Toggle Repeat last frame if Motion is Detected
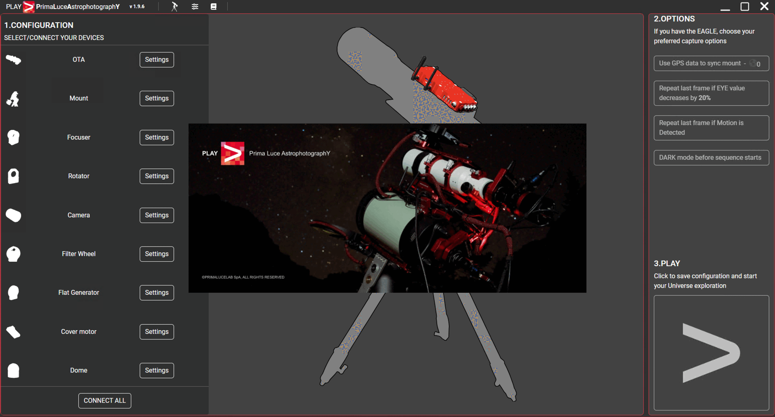 (711, 128)
